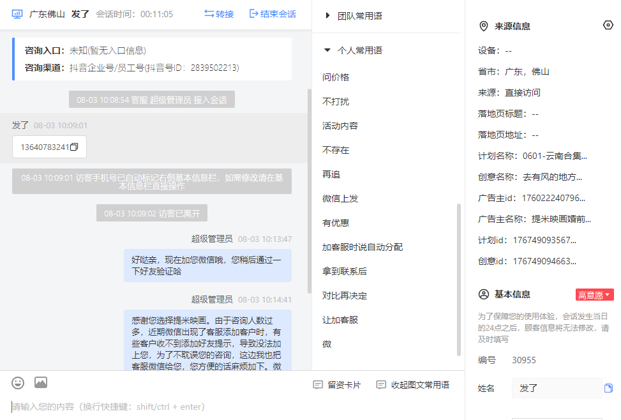621x420 pixels.
Task: Click the person icon beside 基本信息
Action: click(x=484, y=294)
